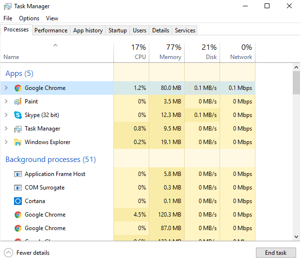The height and width of the screenshot is (263, 300).
Task: Click the 12.3 MB memory value
Action: (171, 115)
